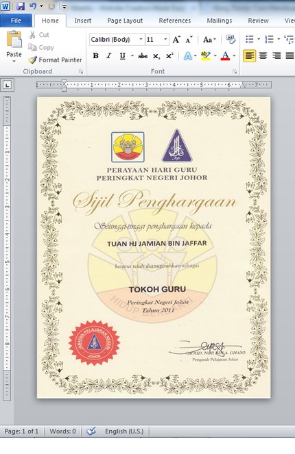Apply red font color

226,55
